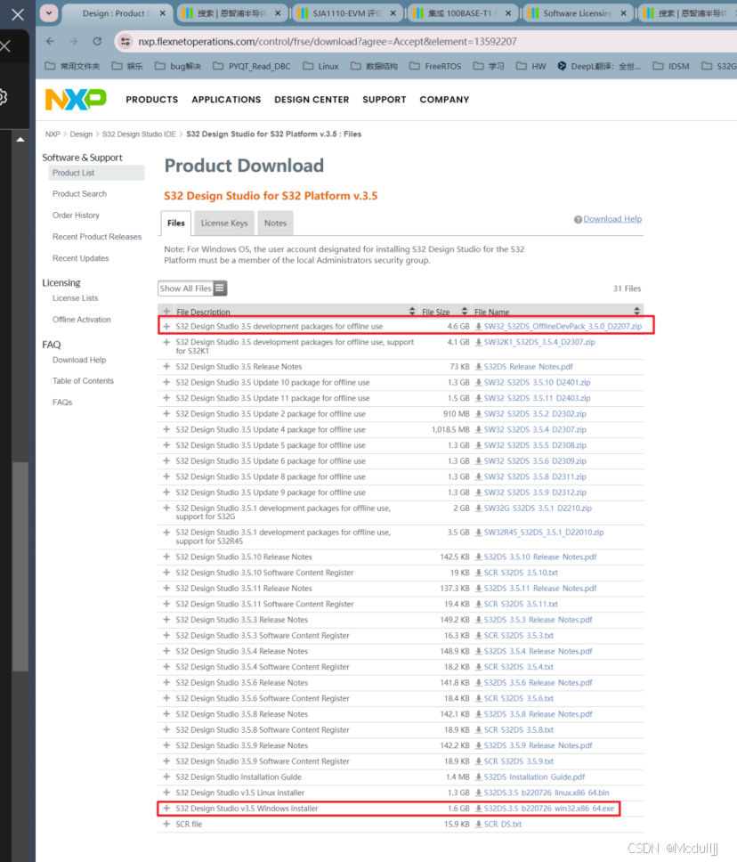
Task: Open the APPLICATIONS menu
Action: pyautogui.click(x=226, y=100)
